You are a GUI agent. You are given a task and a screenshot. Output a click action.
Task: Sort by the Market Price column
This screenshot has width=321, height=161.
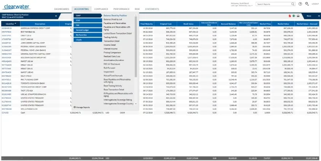coord(265,24)
